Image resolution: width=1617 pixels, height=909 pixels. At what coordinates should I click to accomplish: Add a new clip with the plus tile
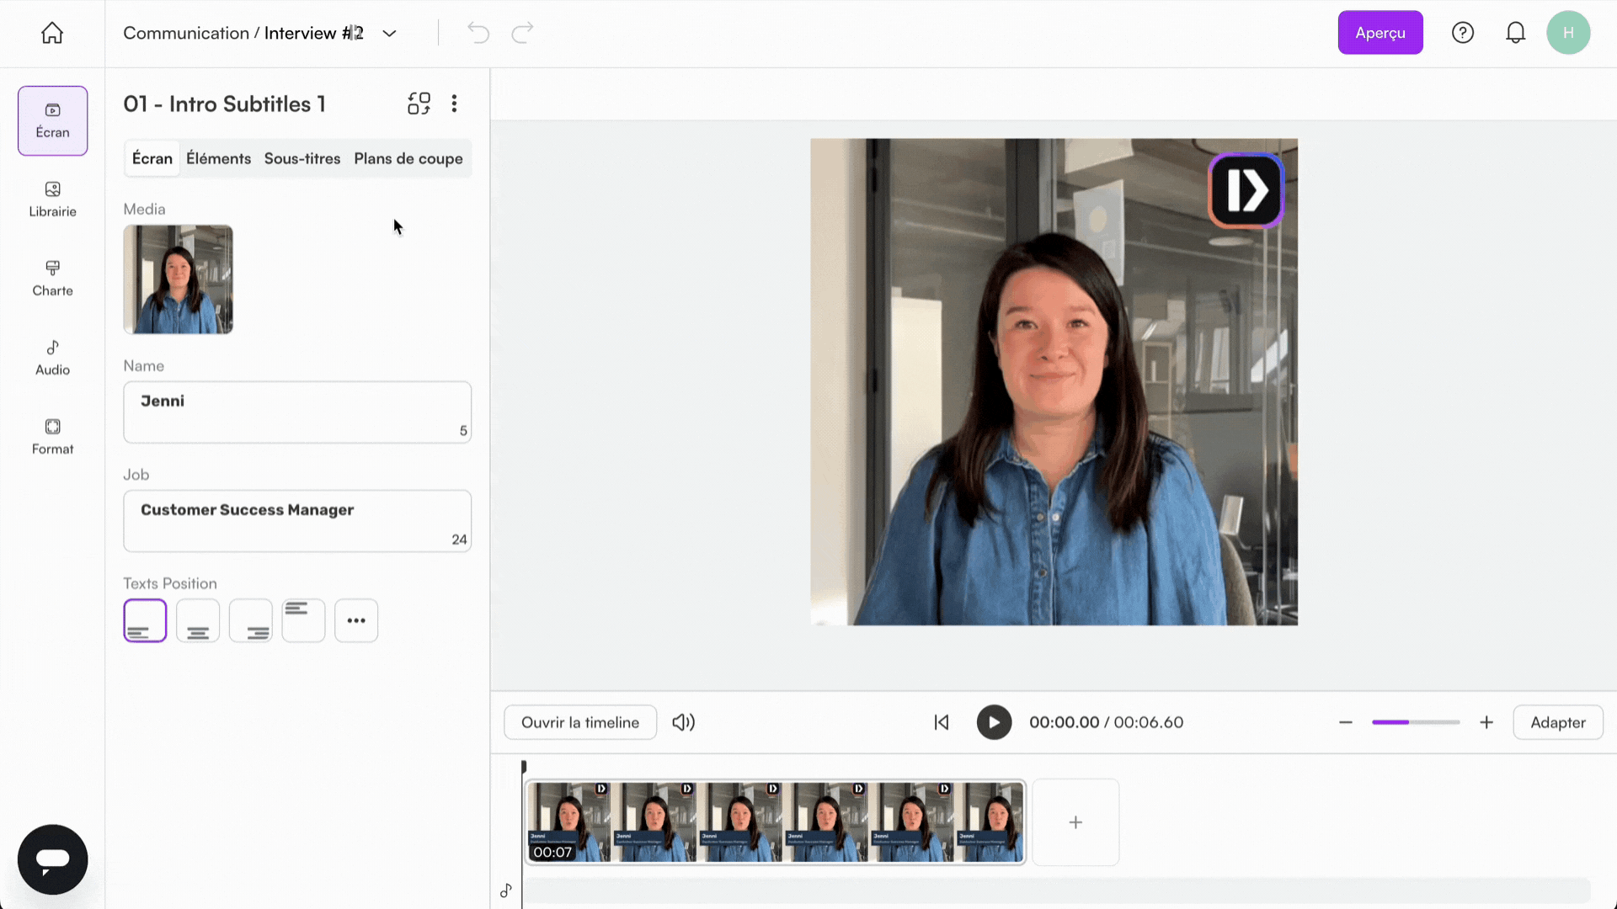[x=1075, y=822]
